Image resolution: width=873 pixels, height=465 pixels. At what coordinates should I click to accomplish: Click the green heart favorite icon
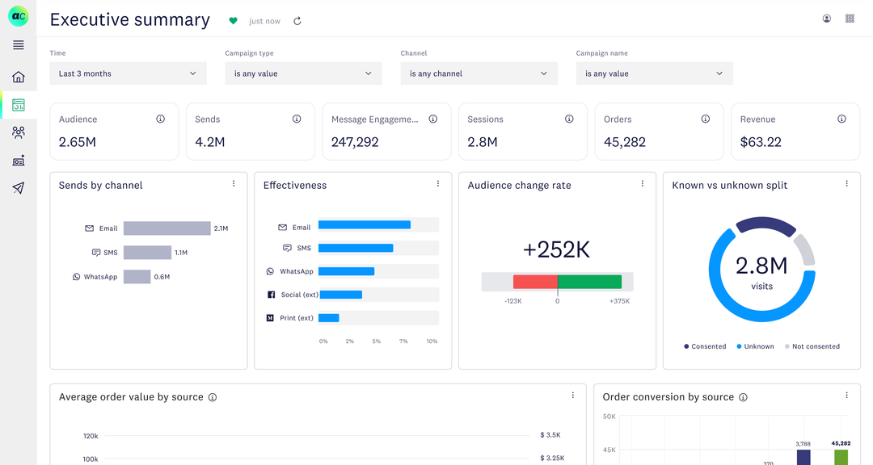[x=234, y=21]
